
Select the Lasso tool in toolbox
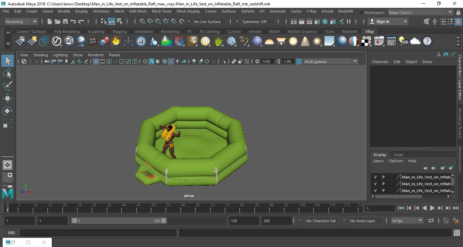click(7, 73)
